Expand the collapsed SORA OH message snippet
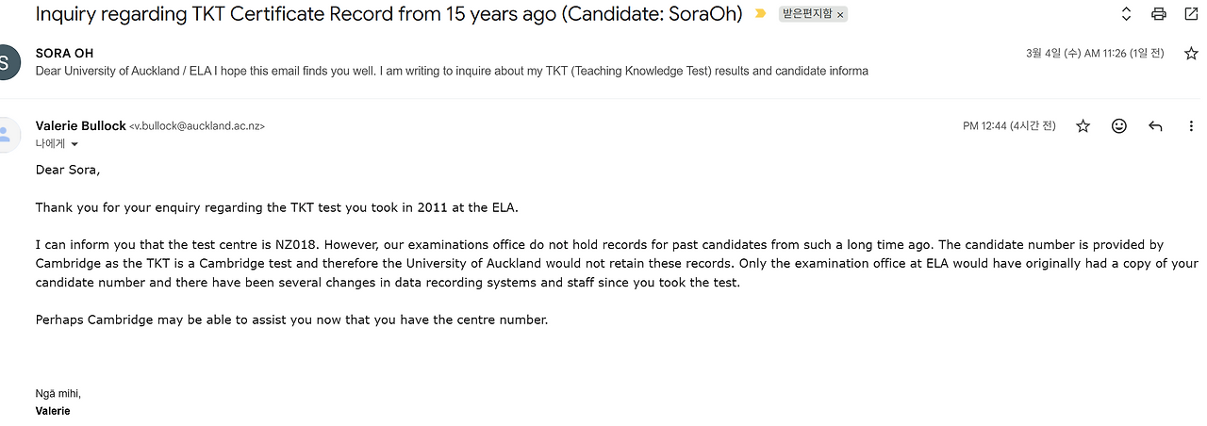The width and height of the screenshot is (1207, 426). tap(451, 71)
